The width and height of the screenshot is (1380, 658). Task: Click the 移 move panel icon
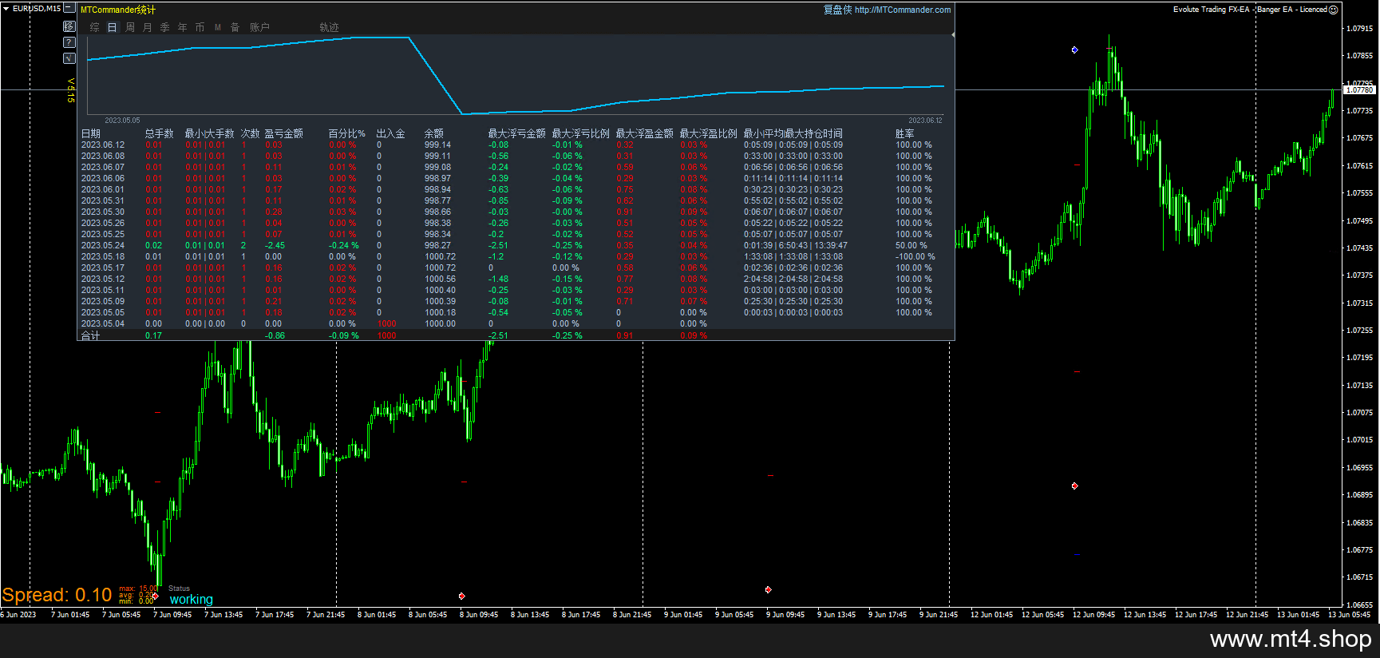point(69,26)
